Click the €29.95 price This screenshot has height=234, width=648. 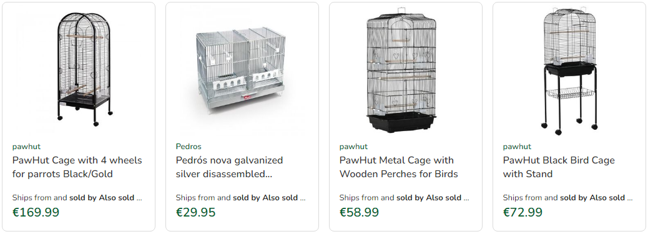pos(196,213)
